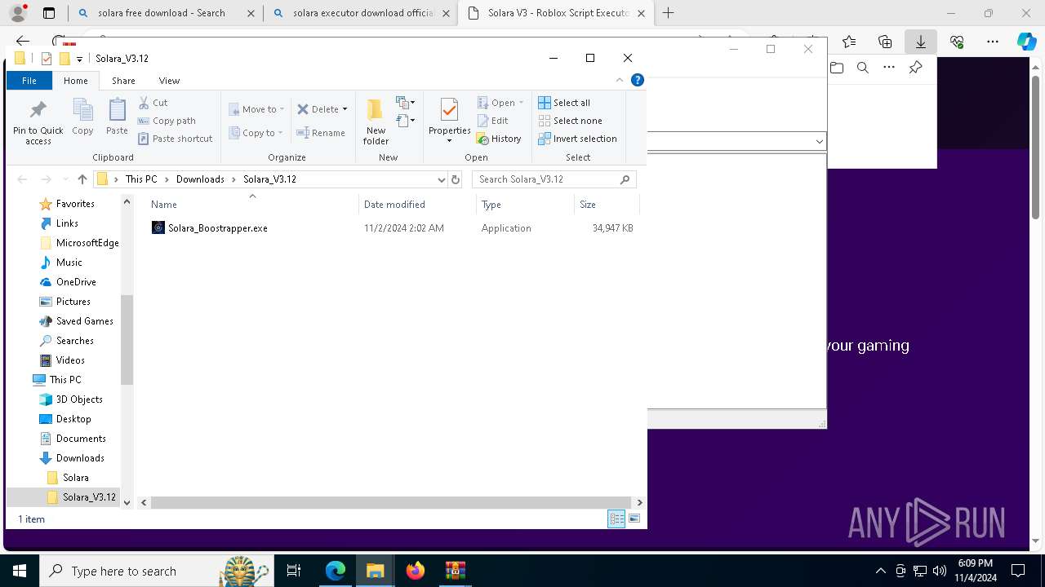The image size is (1045, 587).
Task: Pin to Quick access in ribbon
Action: [x=38, y=122]
